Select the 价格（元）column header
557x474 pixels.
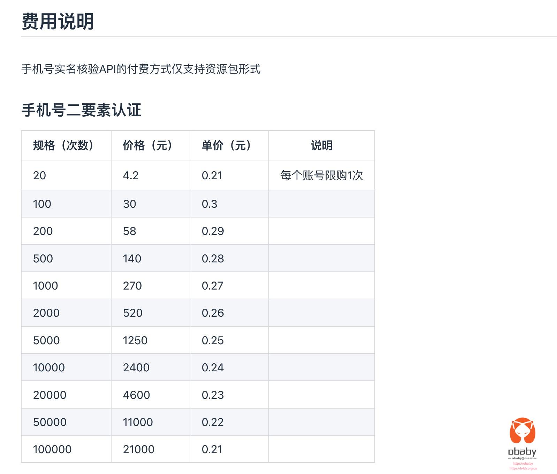click(x=148, y=145)
